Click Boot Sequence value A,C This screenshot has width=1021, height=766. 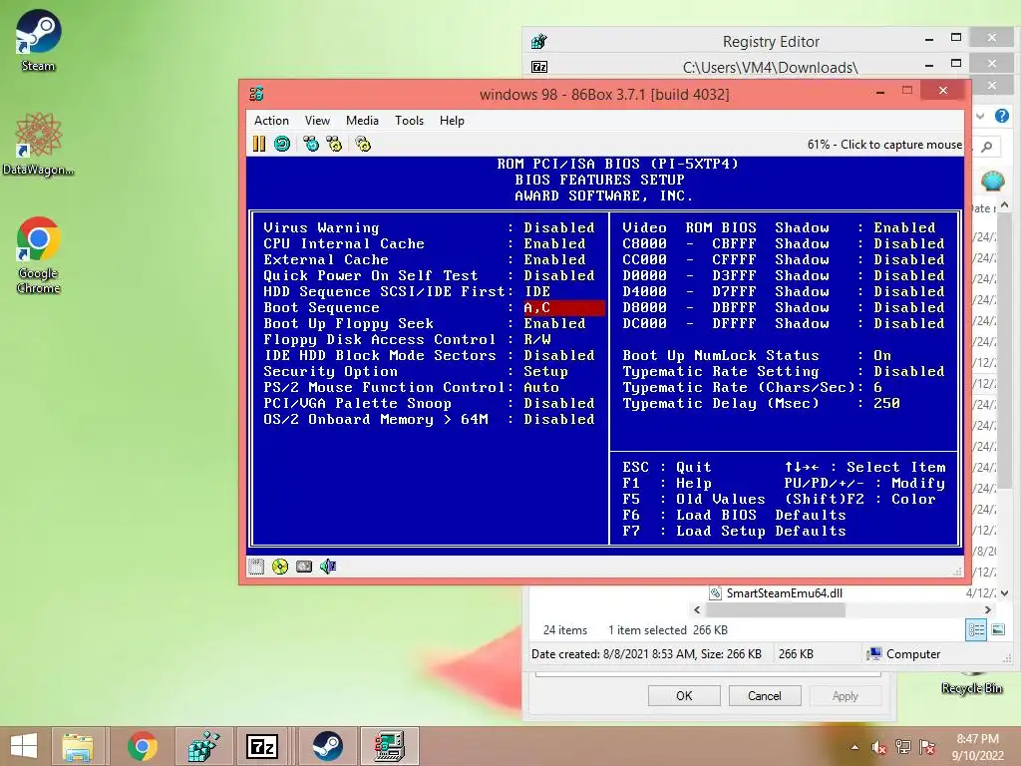pos(564,307)
